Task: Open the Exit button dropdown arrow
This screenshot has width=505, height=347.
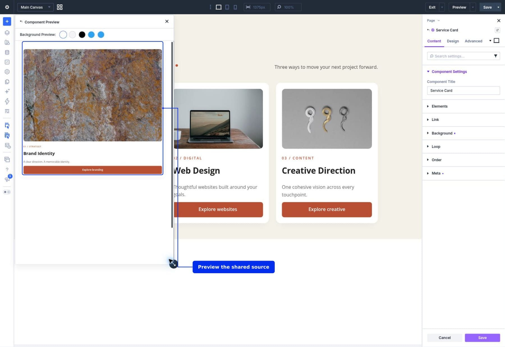Action: pos(442,7)
